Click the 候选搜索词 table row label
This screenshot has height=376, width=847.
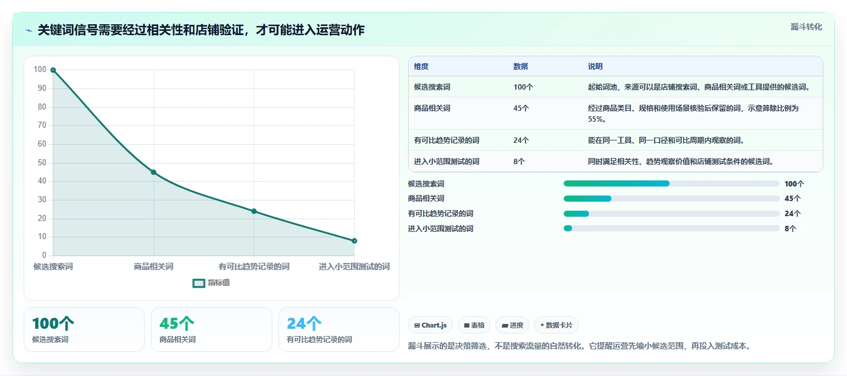pyautogui.click(x=432, y=87)
